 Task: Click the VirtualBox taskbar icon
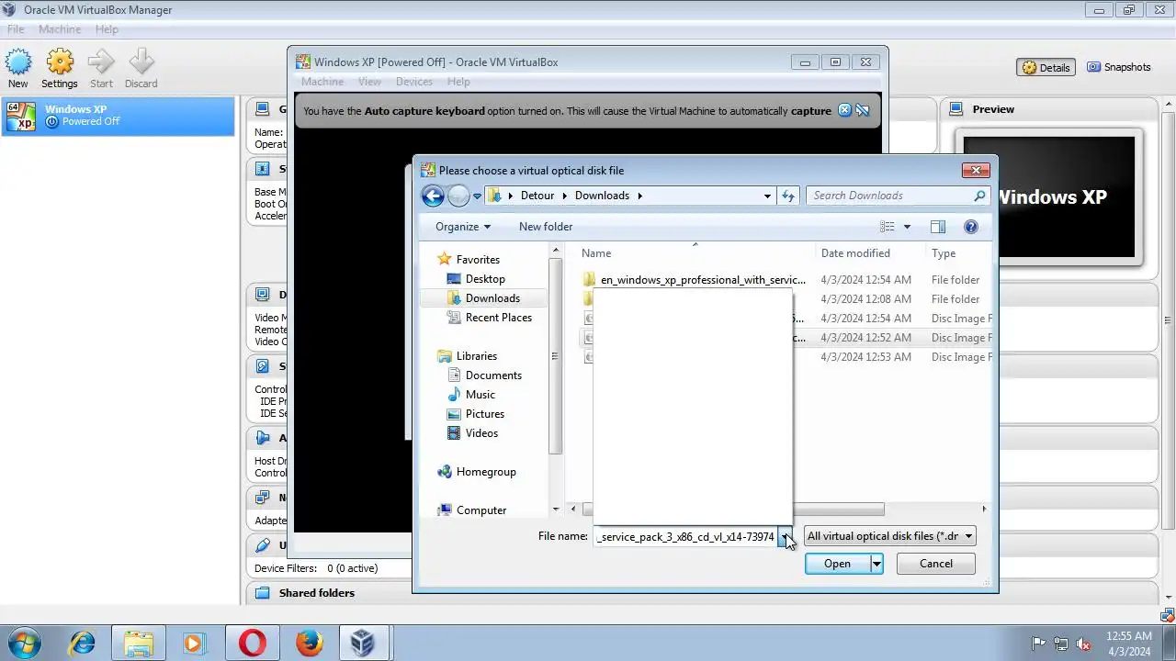363,643
